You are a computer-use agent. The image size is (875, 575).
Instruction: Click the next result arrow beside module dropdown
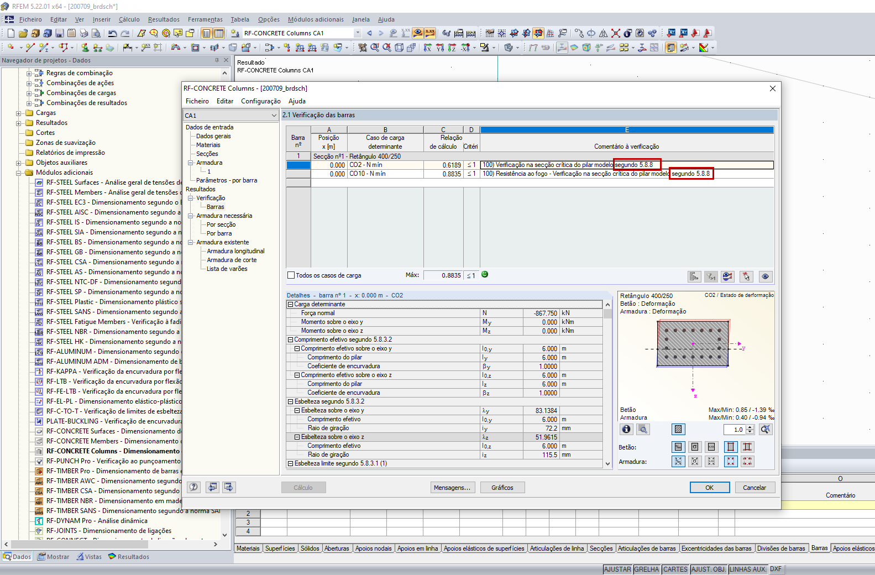pos(381,33)
